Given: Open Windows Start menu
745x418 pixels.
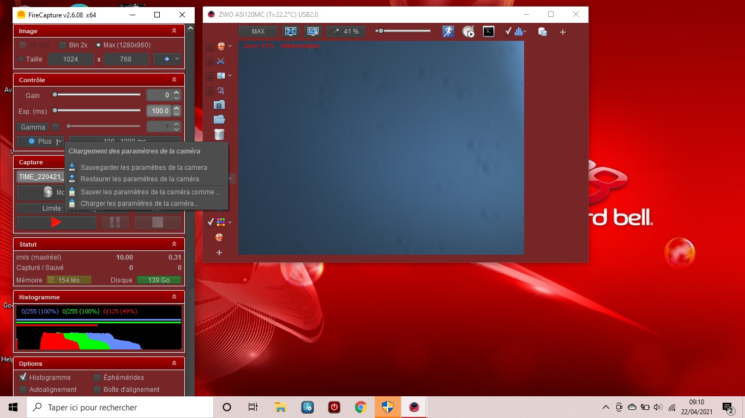Looking at the screenshot, I should click(x=13, y=407).
